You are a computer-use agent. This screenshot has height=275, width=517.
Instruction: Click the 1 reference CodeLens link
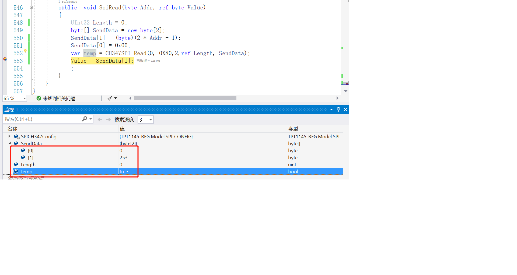tap(68, 2)
